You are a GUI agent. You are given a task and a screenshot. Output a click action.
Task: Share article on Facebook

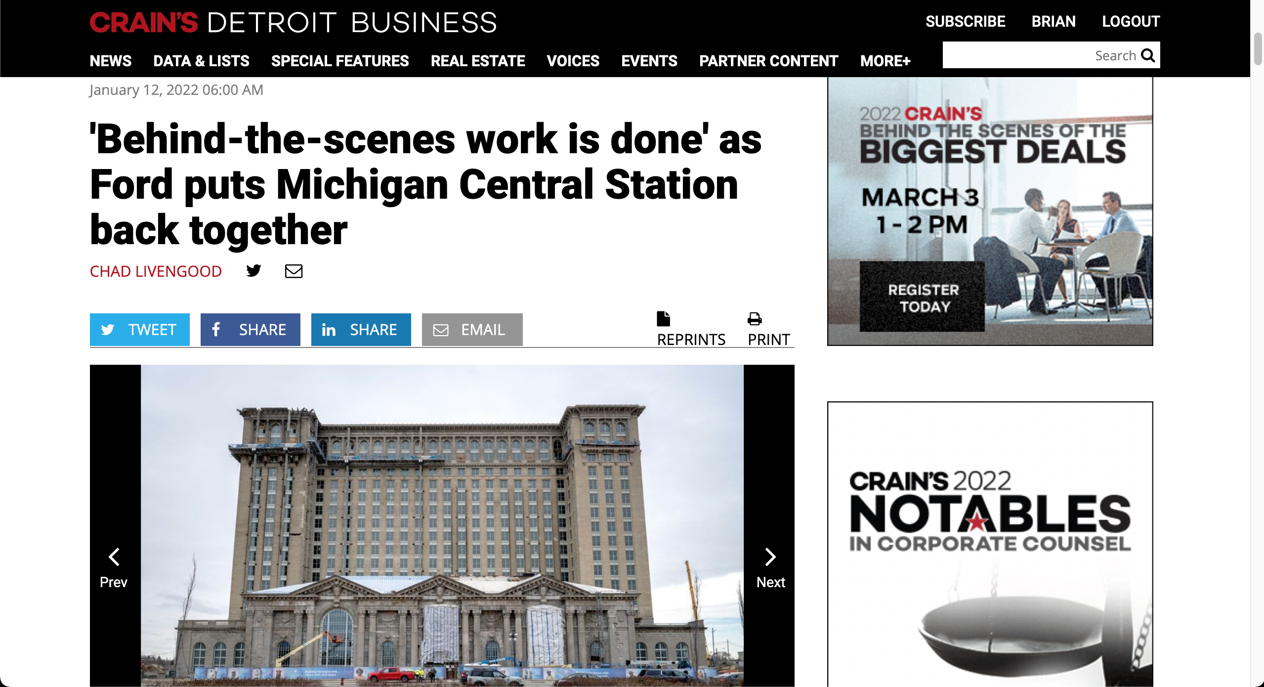pyautogui.click(x=251, y=330)
